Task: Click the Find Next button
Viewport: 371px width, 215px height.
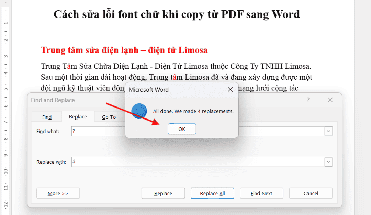Action: (261, 193)
